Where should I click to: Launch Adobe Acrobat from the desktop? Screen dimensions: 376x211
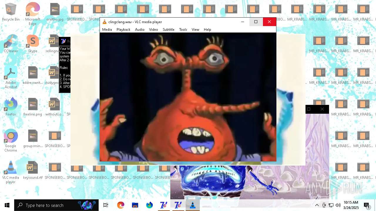coord(11,77)
